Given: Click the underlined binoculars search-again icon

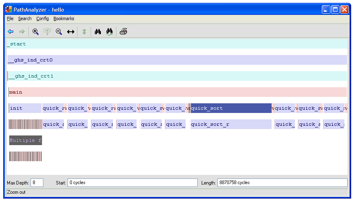Looking at the screenshot, I should pyautogui.click(x=109, y=32).
